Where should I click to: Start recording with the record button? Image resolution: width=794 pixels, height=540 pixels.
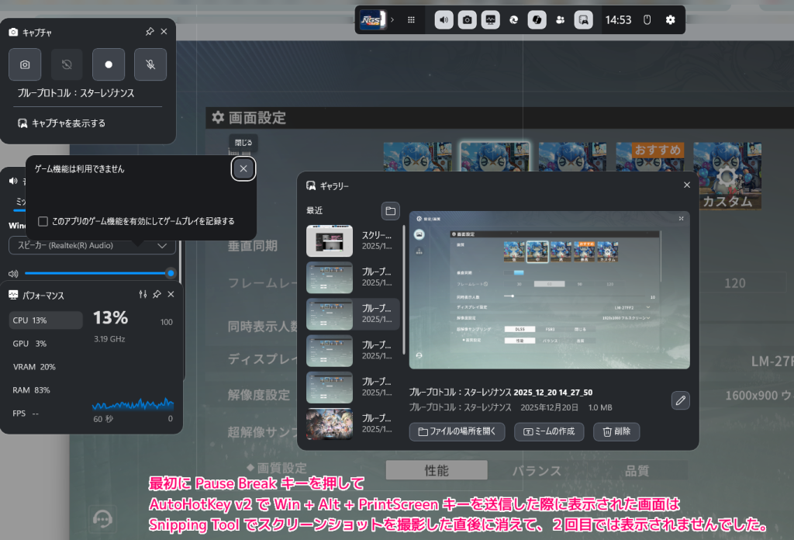[x=108, y=64]
